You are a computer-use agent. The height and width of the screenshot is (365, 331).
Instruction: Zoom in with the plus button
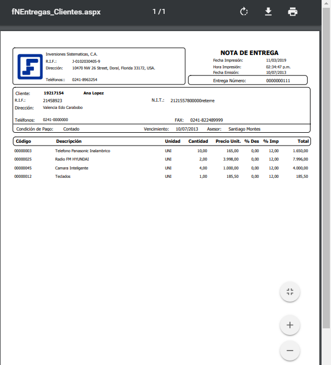[290, 325]
